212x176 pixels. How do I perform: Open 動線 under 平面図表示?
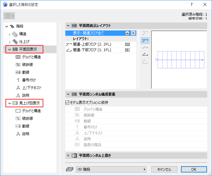[x=26, y=72]
